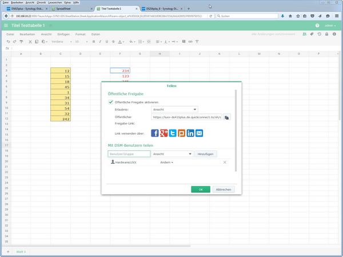Image resolution: width=343 pixels, height=257 pixels.
Task: Open Firefox downloads arrow icon
Action: tap(282, 16)
